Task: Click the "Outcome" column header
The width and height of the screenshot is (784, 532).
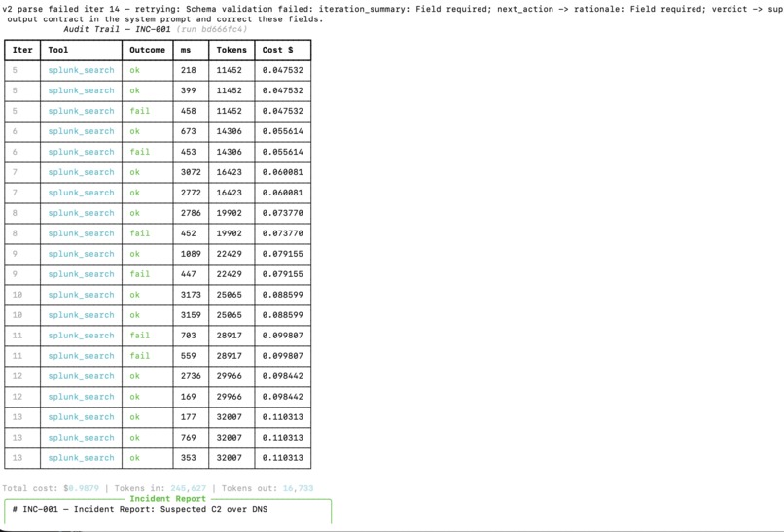Action: (x=147, y=50)
